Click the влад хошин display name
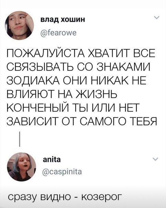Screen dimensions: 166x208 [x=63, y=20]
